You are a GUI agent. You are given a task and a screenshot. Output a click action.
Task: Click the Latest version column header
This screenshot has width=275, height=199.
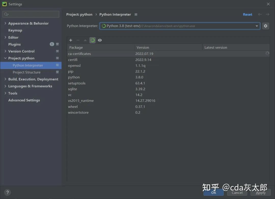pos(236,48)
